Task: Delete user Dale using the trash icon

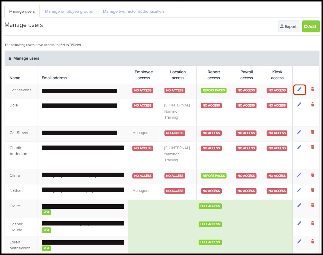Action: coord(313,104)
